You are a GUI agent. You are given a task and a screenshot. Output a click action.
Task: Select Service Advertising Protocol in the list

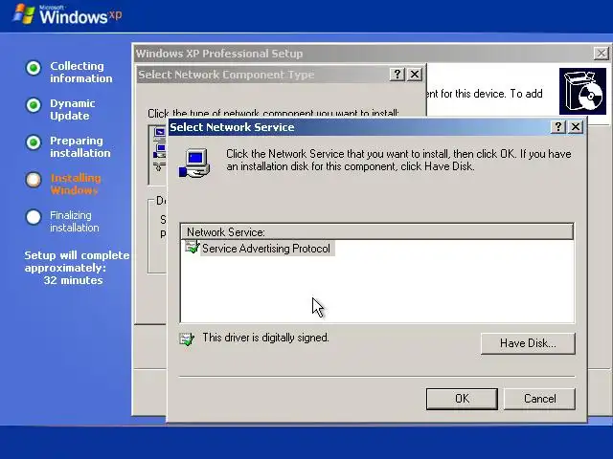coord(266,249)
